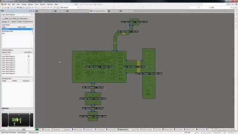Click the cross probe pencil-like toolbar icon
This screenshot has width=238, height=134.
55,7
